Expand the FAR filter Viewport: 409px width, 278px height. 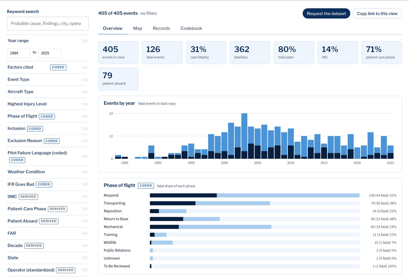click(x=48, y=233)
